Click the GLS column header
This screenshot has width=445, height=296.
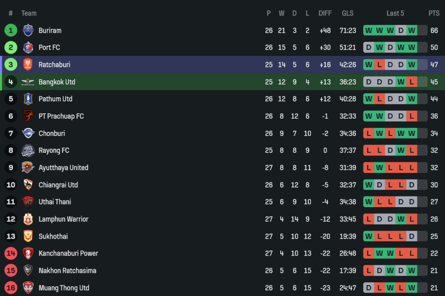click(x=348, y=13)
